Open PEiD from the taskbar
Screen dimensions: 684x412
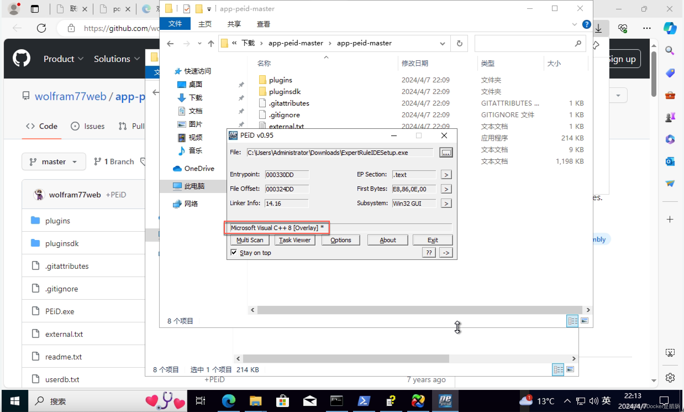click(445, 401)
